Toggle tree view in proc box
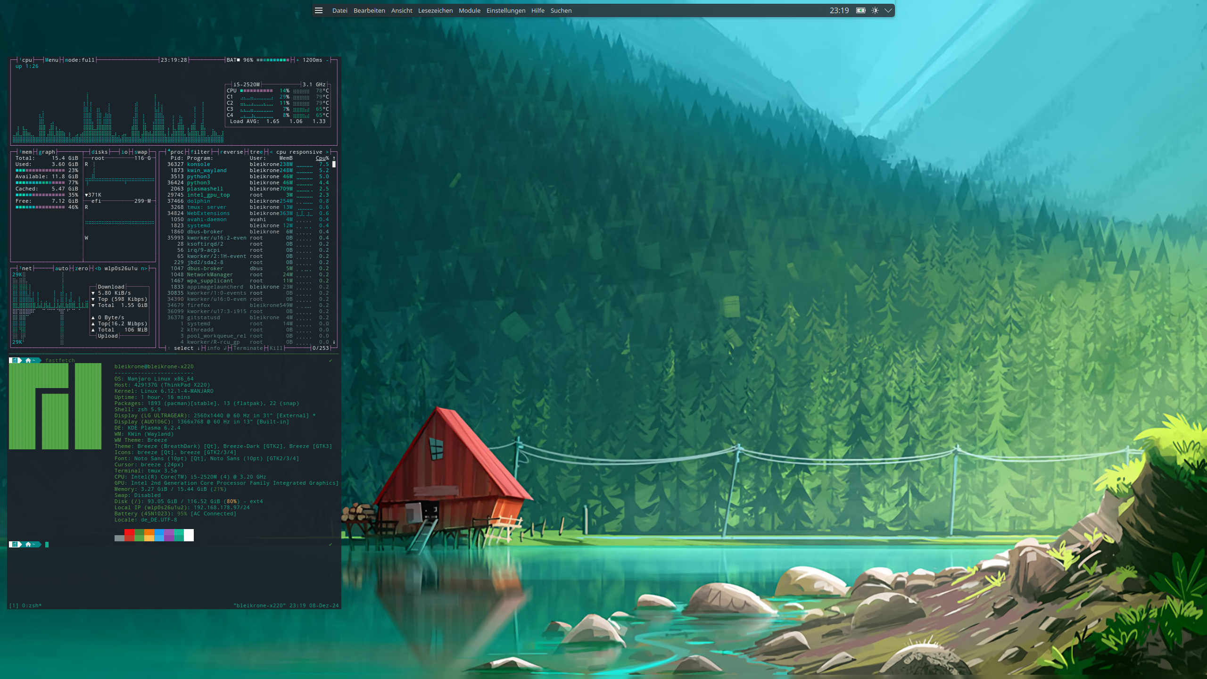The height and width of the screenshot is (679, 1207). (256, 152)
